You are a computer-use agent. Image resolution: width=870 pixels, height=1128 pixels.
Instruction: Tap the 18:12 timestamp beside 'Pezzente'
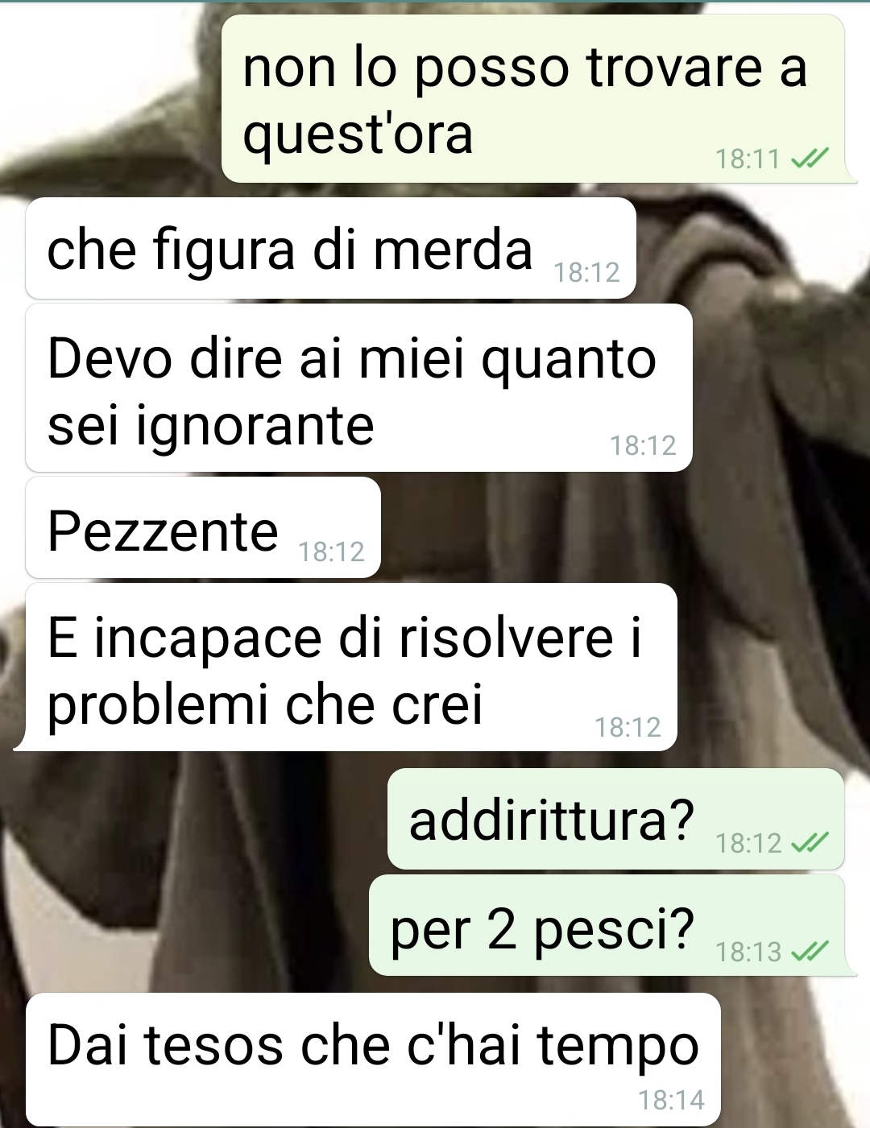331,552
